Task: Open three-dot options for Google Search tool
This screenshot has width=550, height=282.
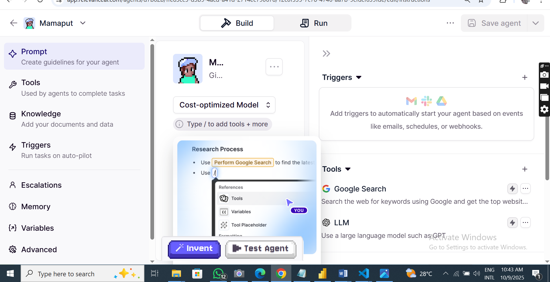Action: (x=525, y=189)
